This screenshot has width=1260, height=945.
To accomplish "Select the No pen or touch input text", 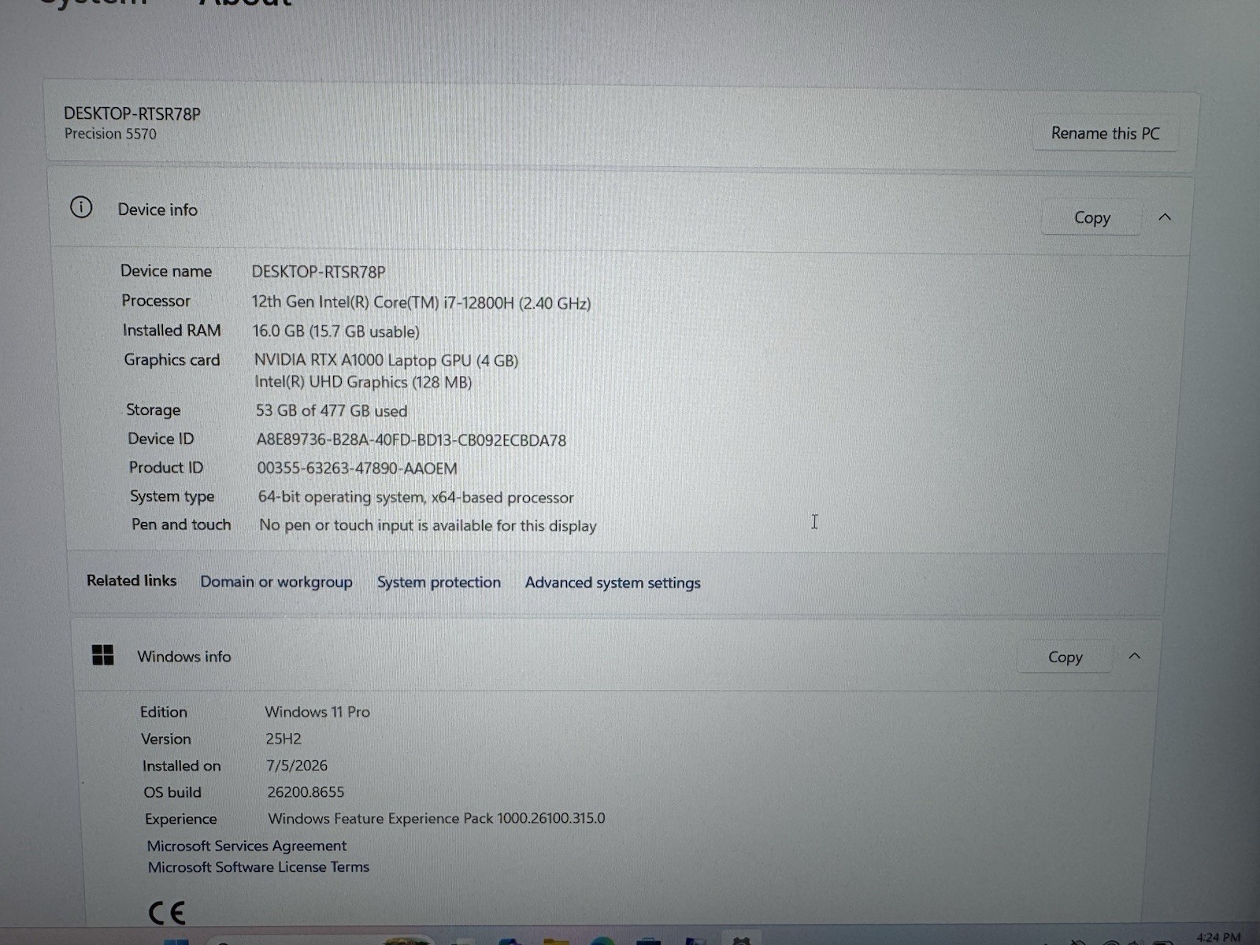I will 428,526.
